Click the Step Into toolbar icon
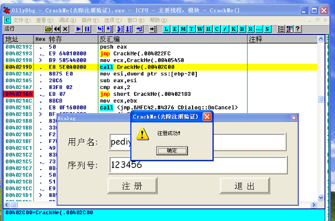The width and height of the screenshot is (335, 221). point(100,29)
